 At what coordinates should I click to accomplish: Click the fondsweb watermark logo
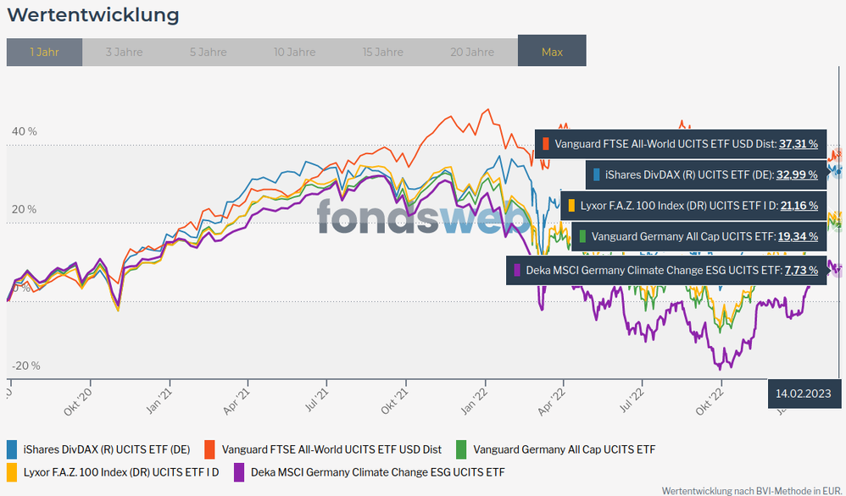(424, 218)
